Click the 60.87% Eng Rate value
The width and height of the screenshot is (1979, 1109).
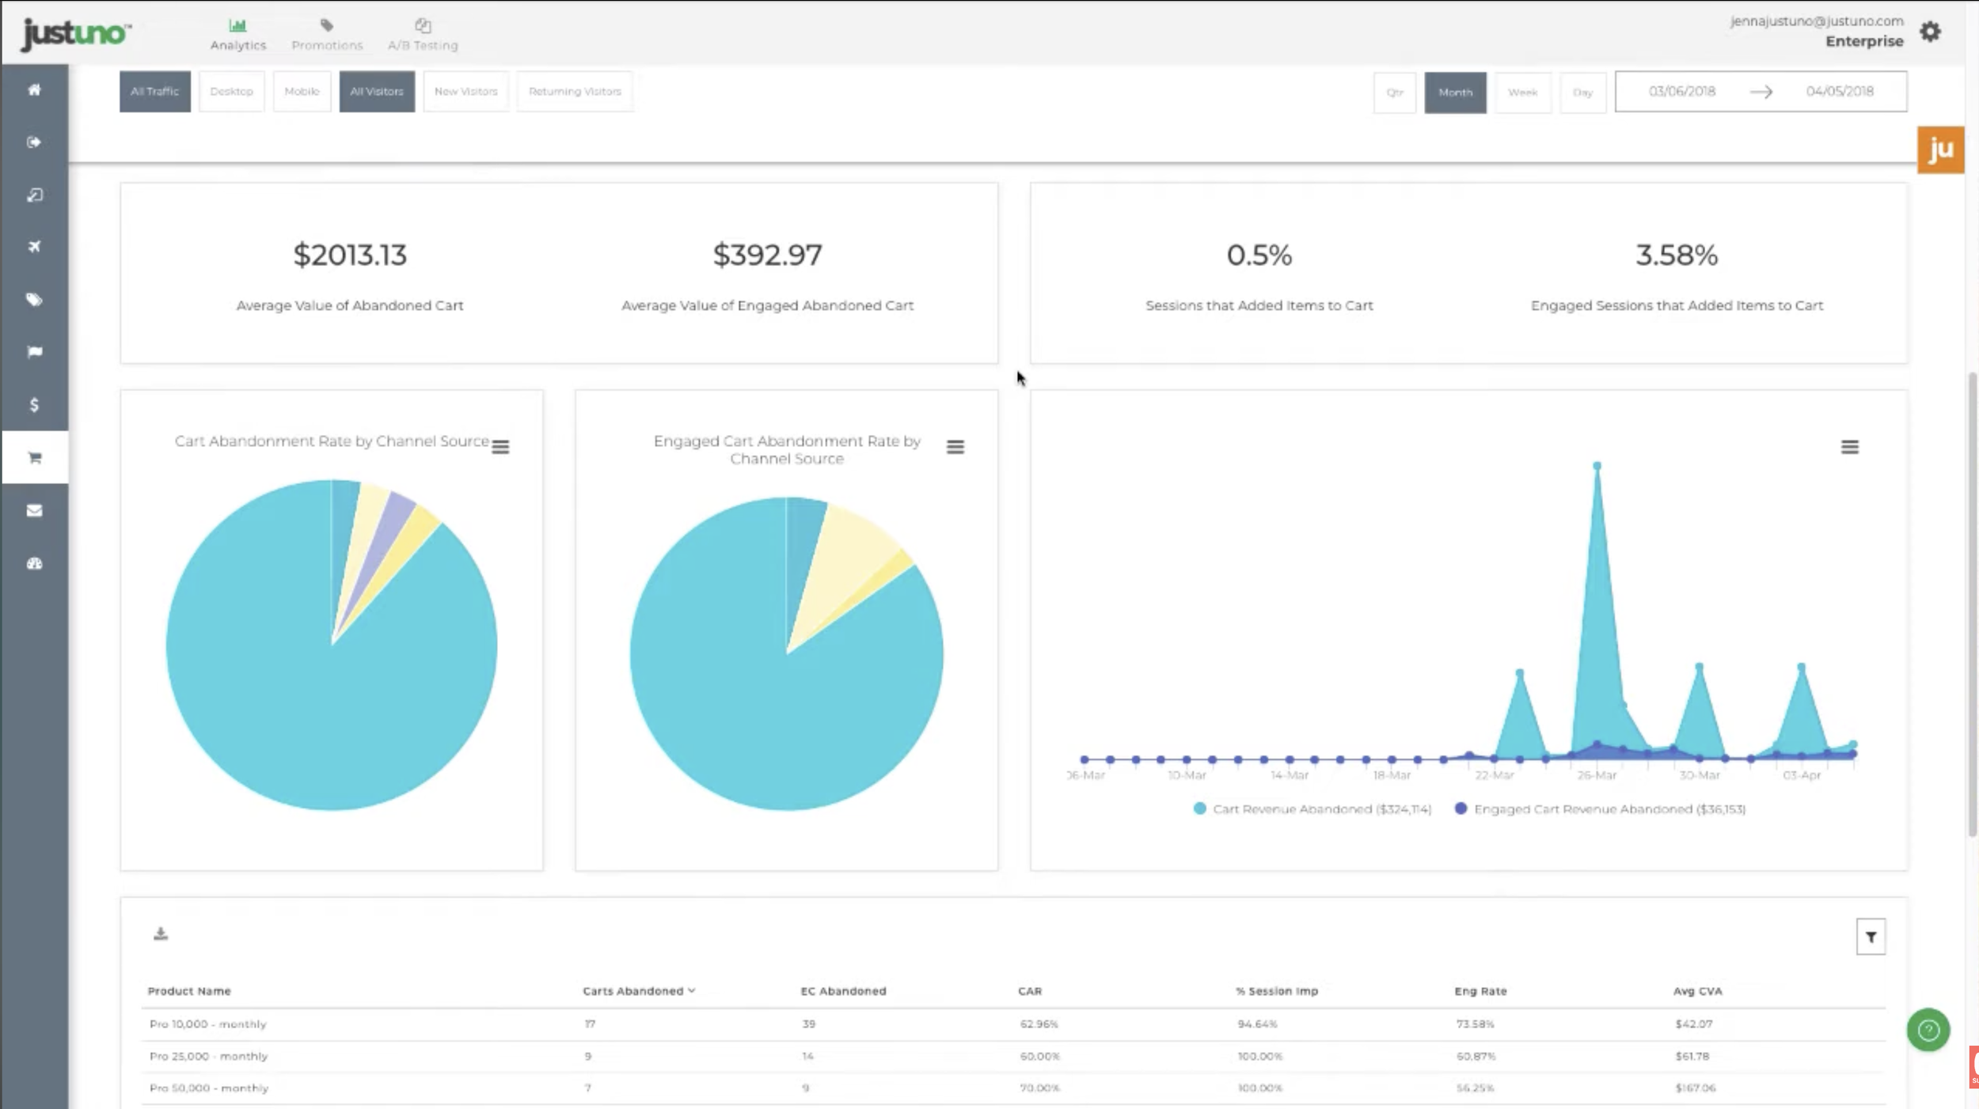click(1476, 1057)
